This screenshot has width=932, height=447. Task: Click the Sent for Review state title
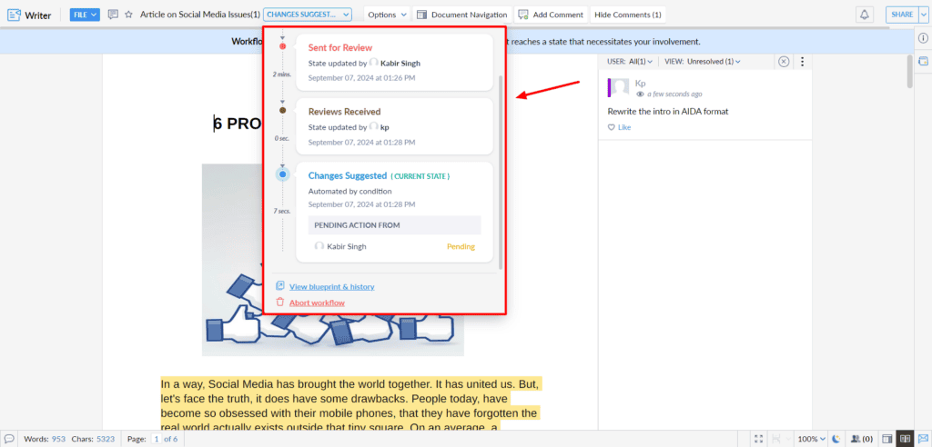coord(340,47)
